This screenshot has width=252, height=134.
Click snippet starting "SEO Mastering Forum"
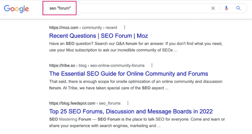click(137, 119)
